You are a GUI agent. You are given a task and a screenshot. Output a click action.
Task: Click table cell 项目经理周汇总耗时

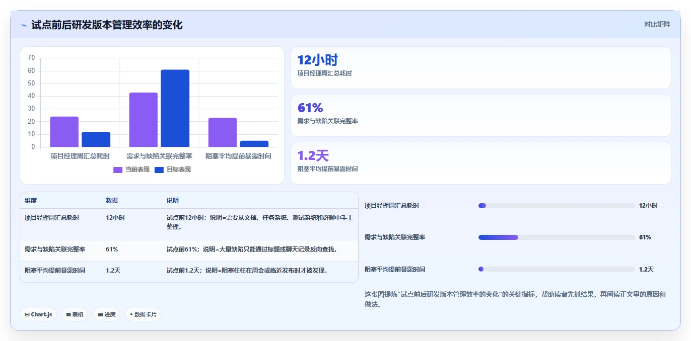point(52,218)
